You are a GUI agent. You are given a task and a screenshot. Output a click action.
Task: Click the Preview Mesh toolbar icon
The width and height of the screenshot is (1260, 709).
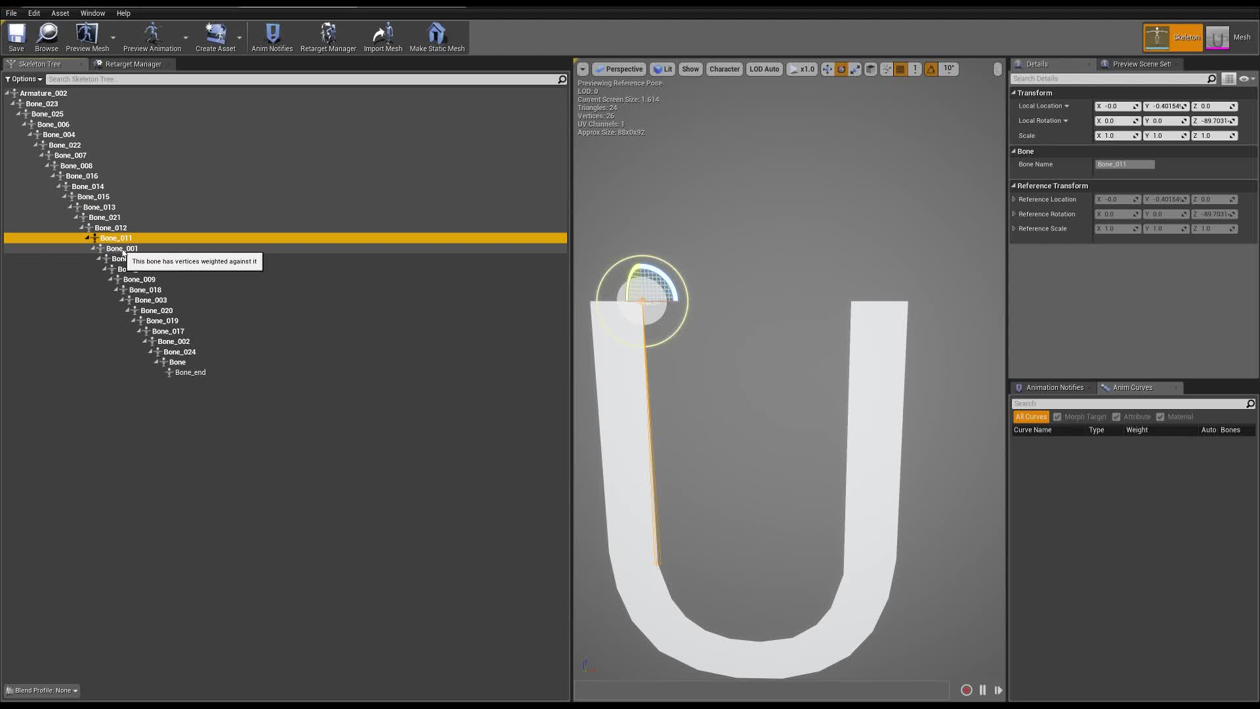tap(87, 37)
